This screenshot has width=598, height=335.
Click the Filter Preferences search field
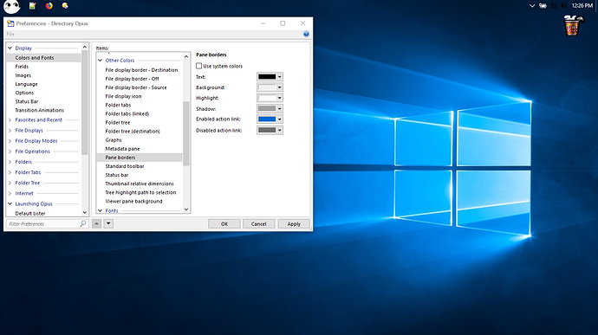[x=43, y=223]
